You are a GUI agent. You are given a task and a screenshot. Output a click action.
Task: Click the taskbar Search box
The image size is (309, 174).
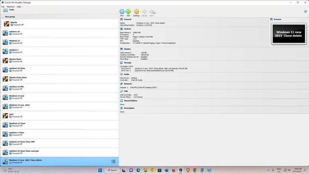pyautogui.click(x=112, y=170)
